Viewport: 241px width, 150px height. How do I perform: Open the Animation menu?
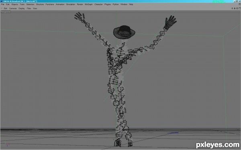click(60, 4)
